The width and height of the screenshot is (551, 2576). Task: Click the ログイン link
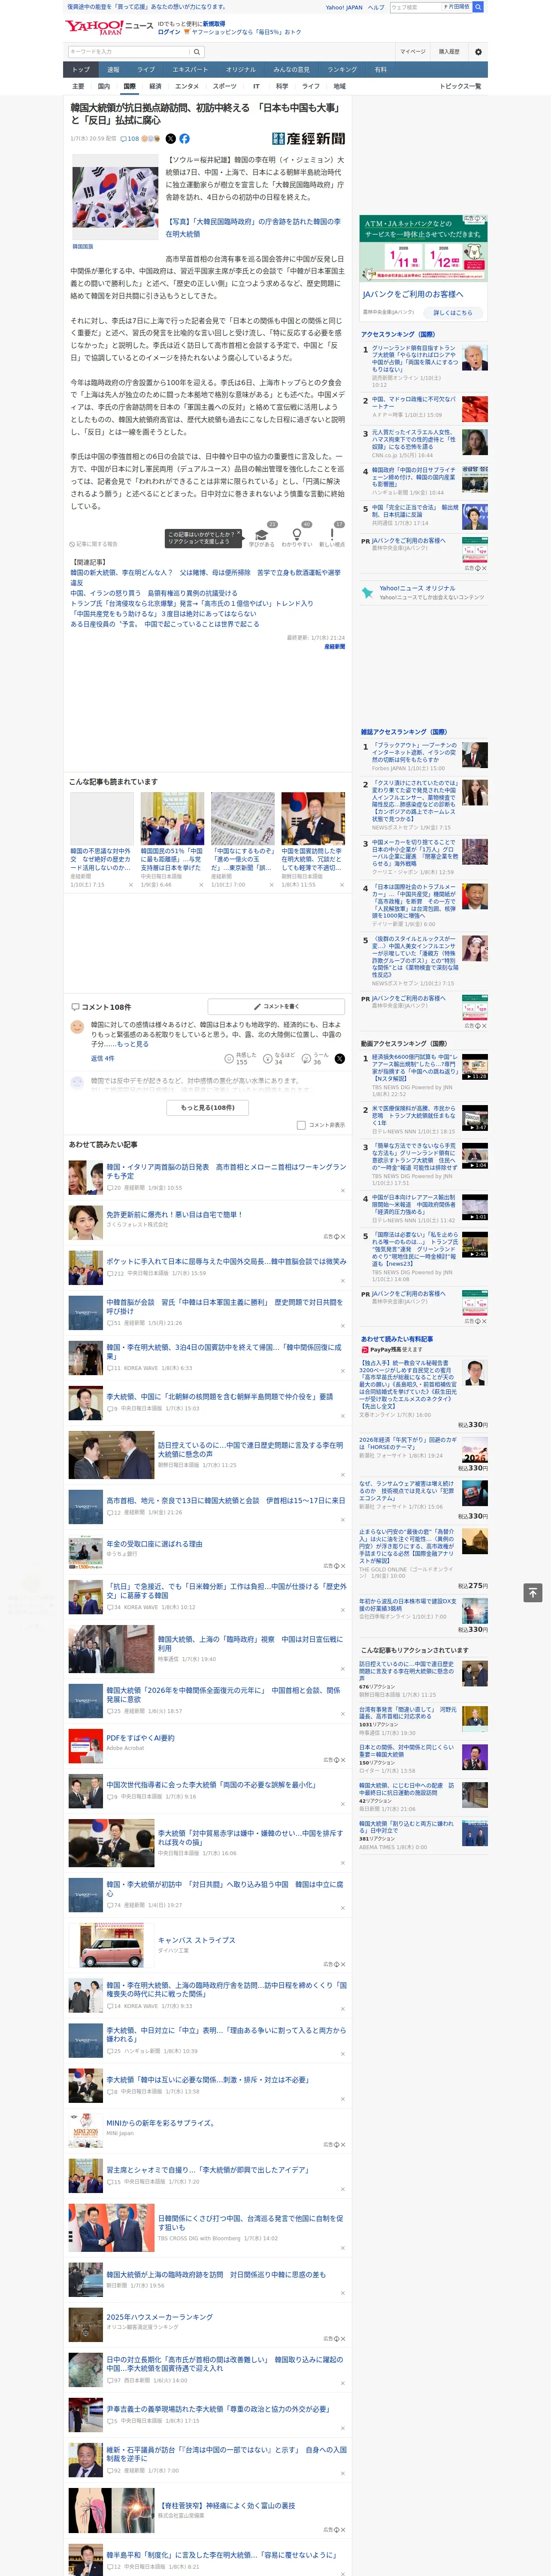click(169, 32)
